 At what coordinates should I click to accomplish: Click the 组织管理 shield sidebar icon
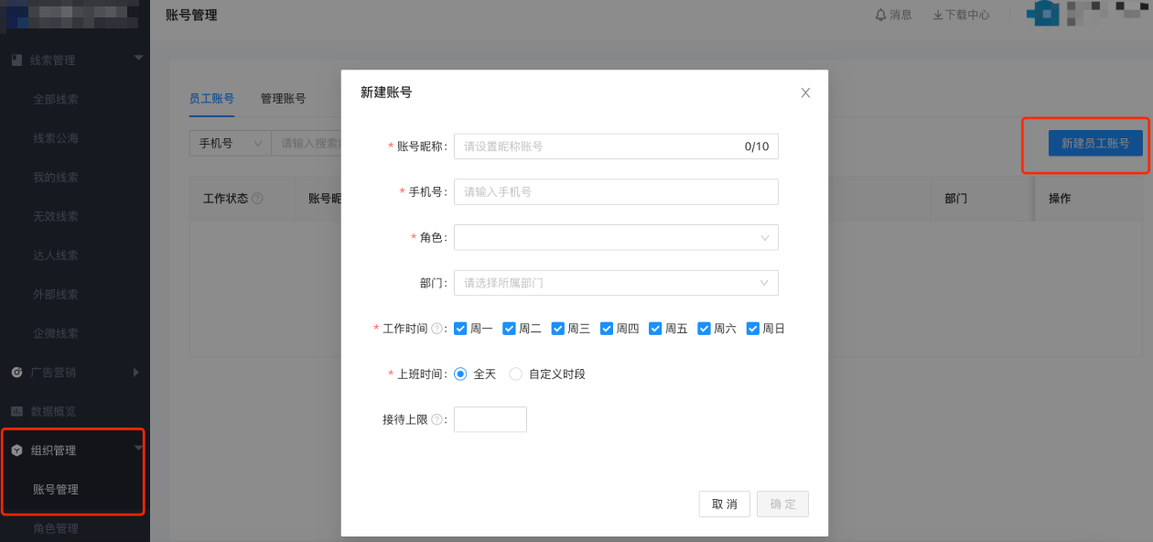(x=15, y=450)
